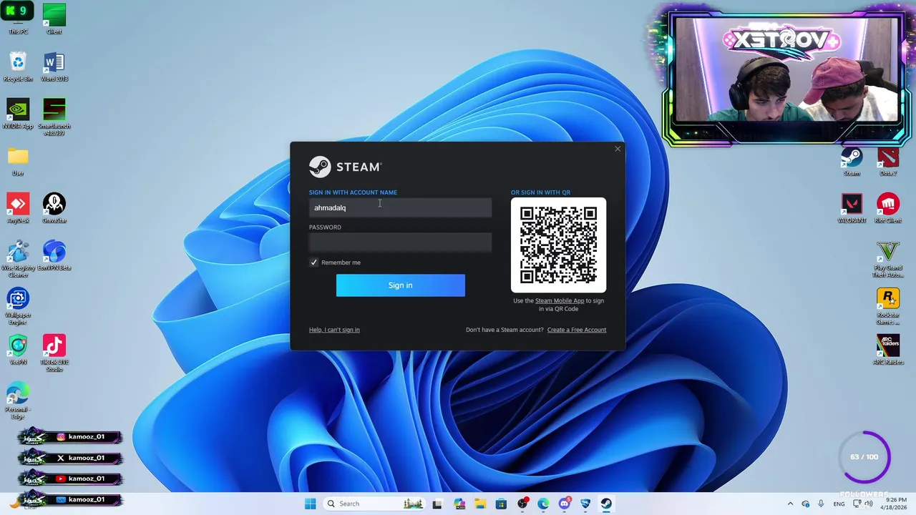The height and width of the screenshot is (515, 916).
Task: Open the User folder on desktop
Action: point(18,160)
